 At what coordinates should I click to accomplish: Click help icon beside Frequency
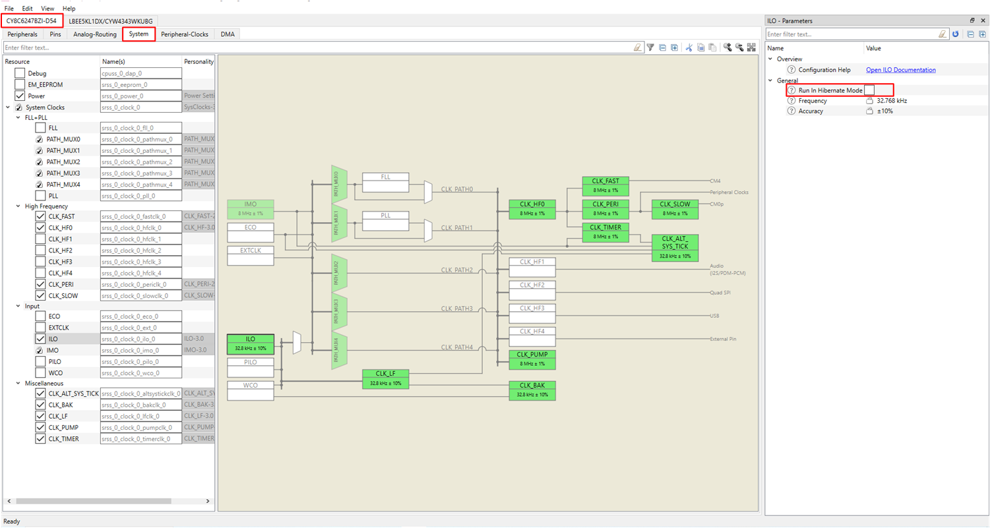(x=791, y=101)
